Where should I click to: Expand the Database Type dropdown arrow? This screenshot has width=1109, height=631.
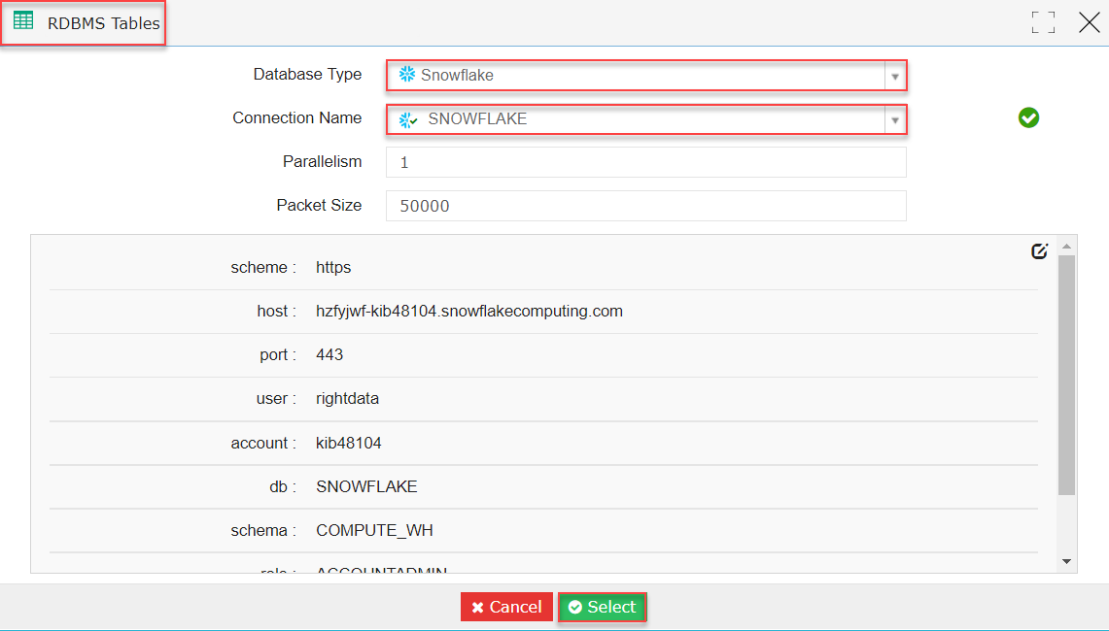[x=894, y=76]
